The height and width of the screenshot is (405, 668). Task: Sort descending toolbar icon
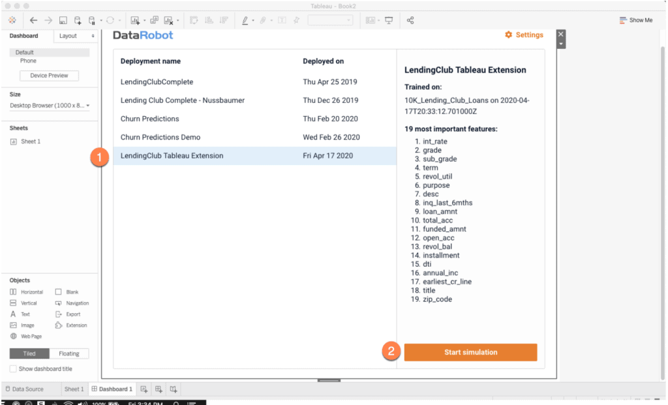[224, 20]
